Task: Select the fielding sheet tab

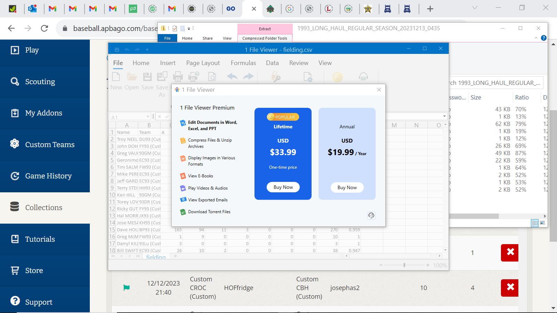Action: (x=156, y=257)
